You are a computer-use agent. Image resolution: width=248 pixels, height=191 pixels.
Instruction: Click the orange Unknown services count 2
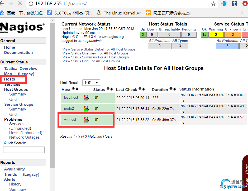click(x=233, y=35)
